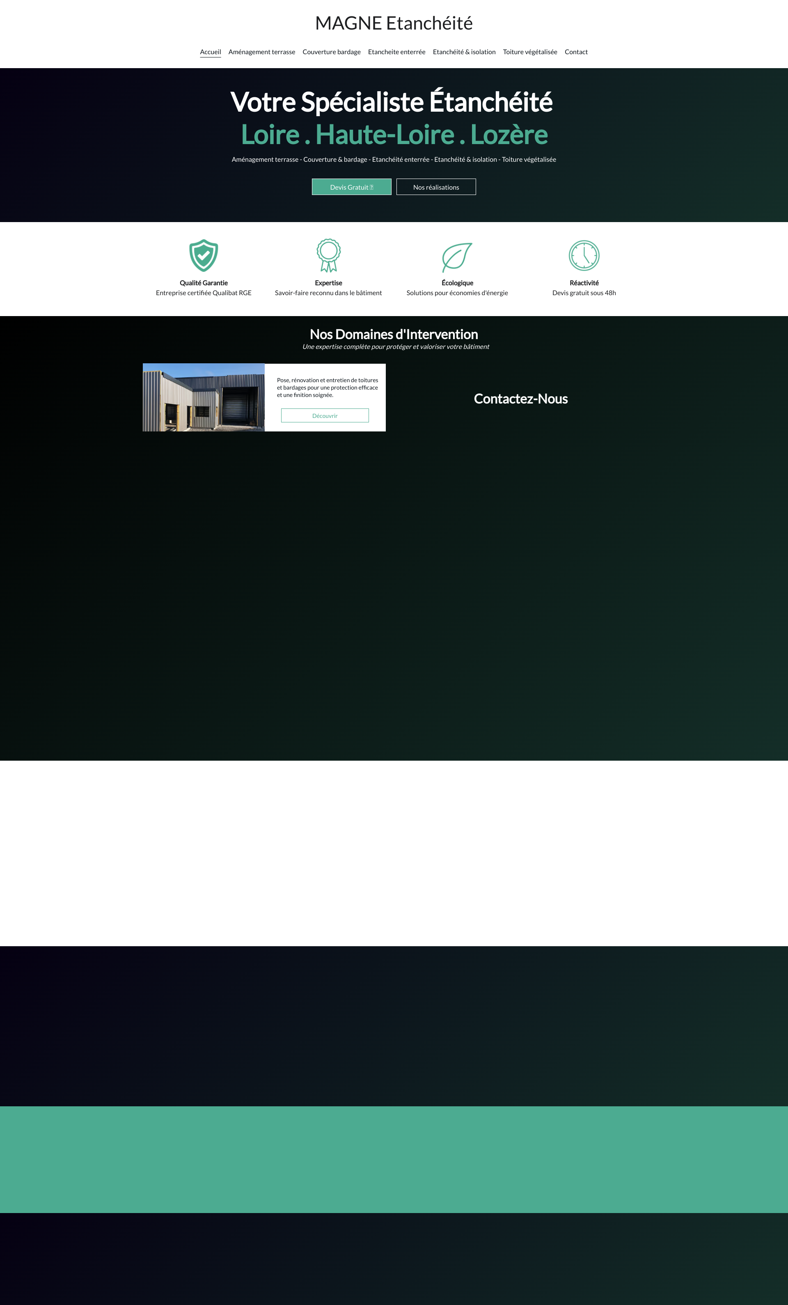
Task: Click 'Devis gratuit sous 48h' text
Action: pyautogui.click(x=584, y=293)
